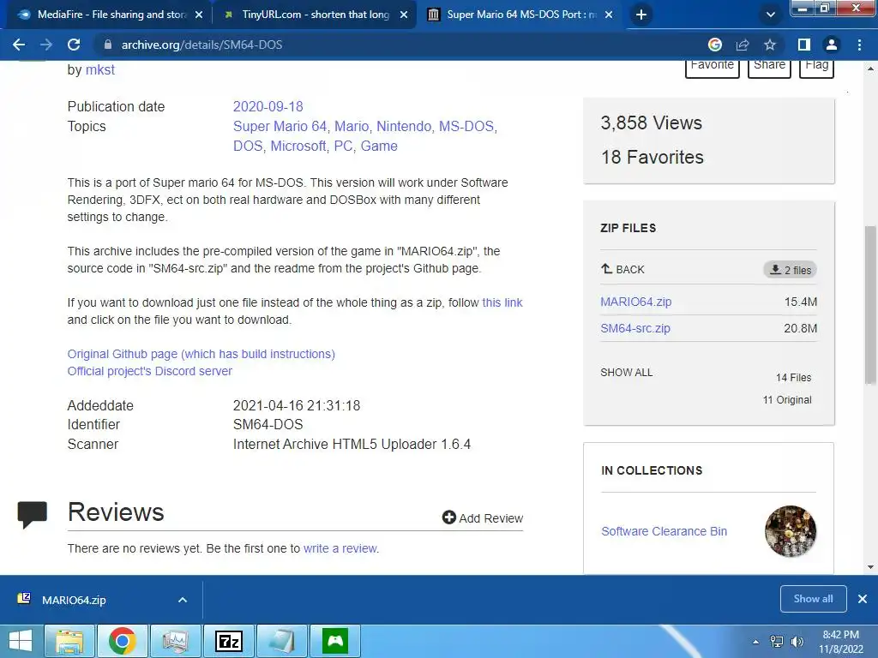Click SHOW ALL files
This screenshot has width=878, height=658.
click(626, 373)
